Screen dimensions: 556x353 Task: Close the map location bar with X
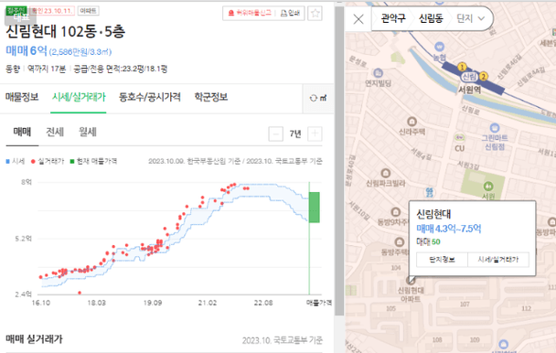(x=358, y=19)
